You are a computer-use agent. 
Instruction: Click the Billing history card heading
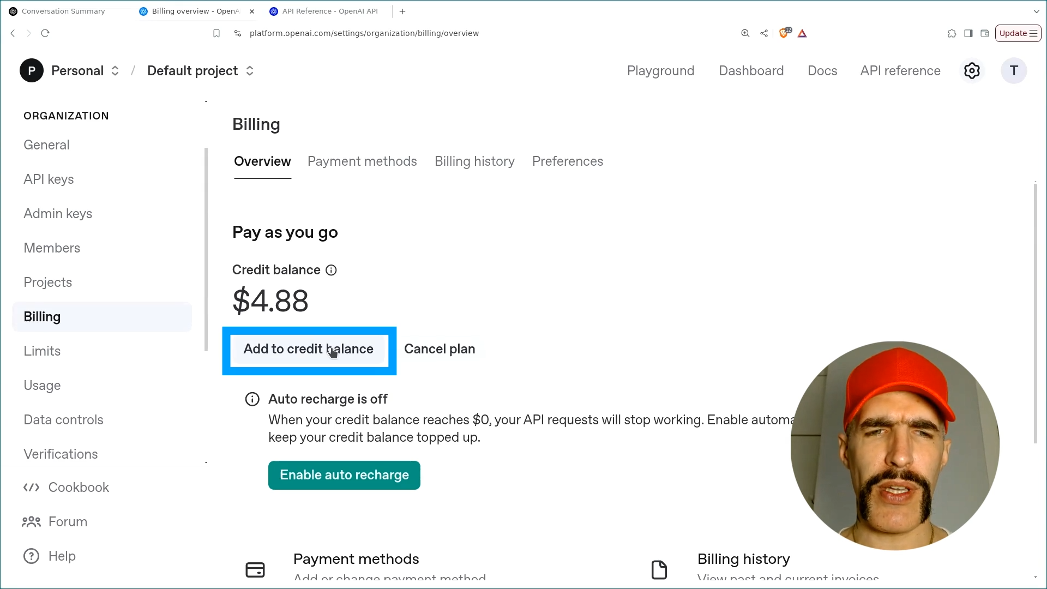click(x=743, y=559)
